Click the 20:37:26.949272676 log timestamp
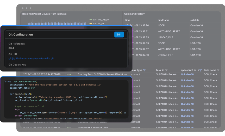Viewport: 225px width, 136px height. [42, 74]
